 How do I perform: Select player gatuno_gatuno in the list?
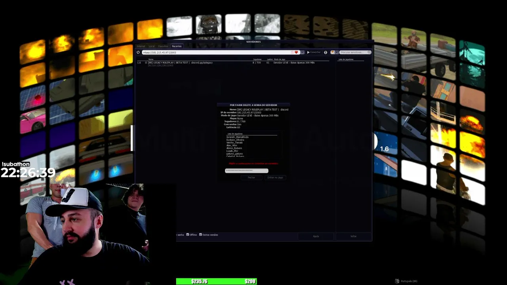(234, 154)
